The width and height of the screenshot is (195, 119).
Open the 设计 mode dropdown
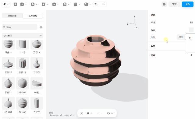pos(100,4)
